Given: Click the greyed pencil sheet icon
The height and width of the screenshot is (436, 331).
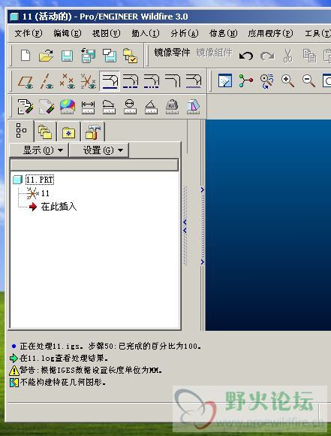Looking at the screenshot, I should click(x=47, y=107).
